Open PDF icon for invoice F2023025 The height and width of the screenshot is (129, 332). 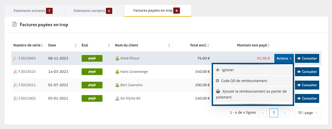(x=16, y=72)
